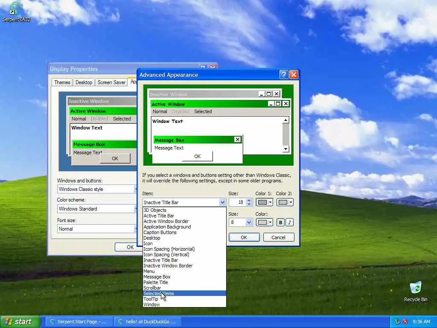
Task: Click preview Message Box close X
Action: click(237, 140)
